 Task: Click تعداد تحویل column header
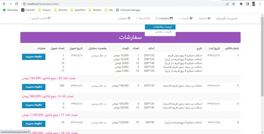coord(57,49)
